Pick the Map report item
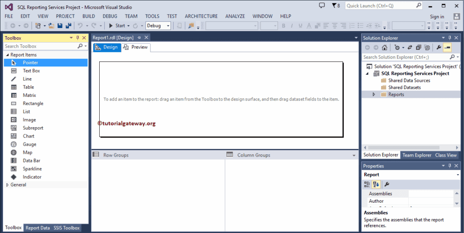 coord(46,152)
